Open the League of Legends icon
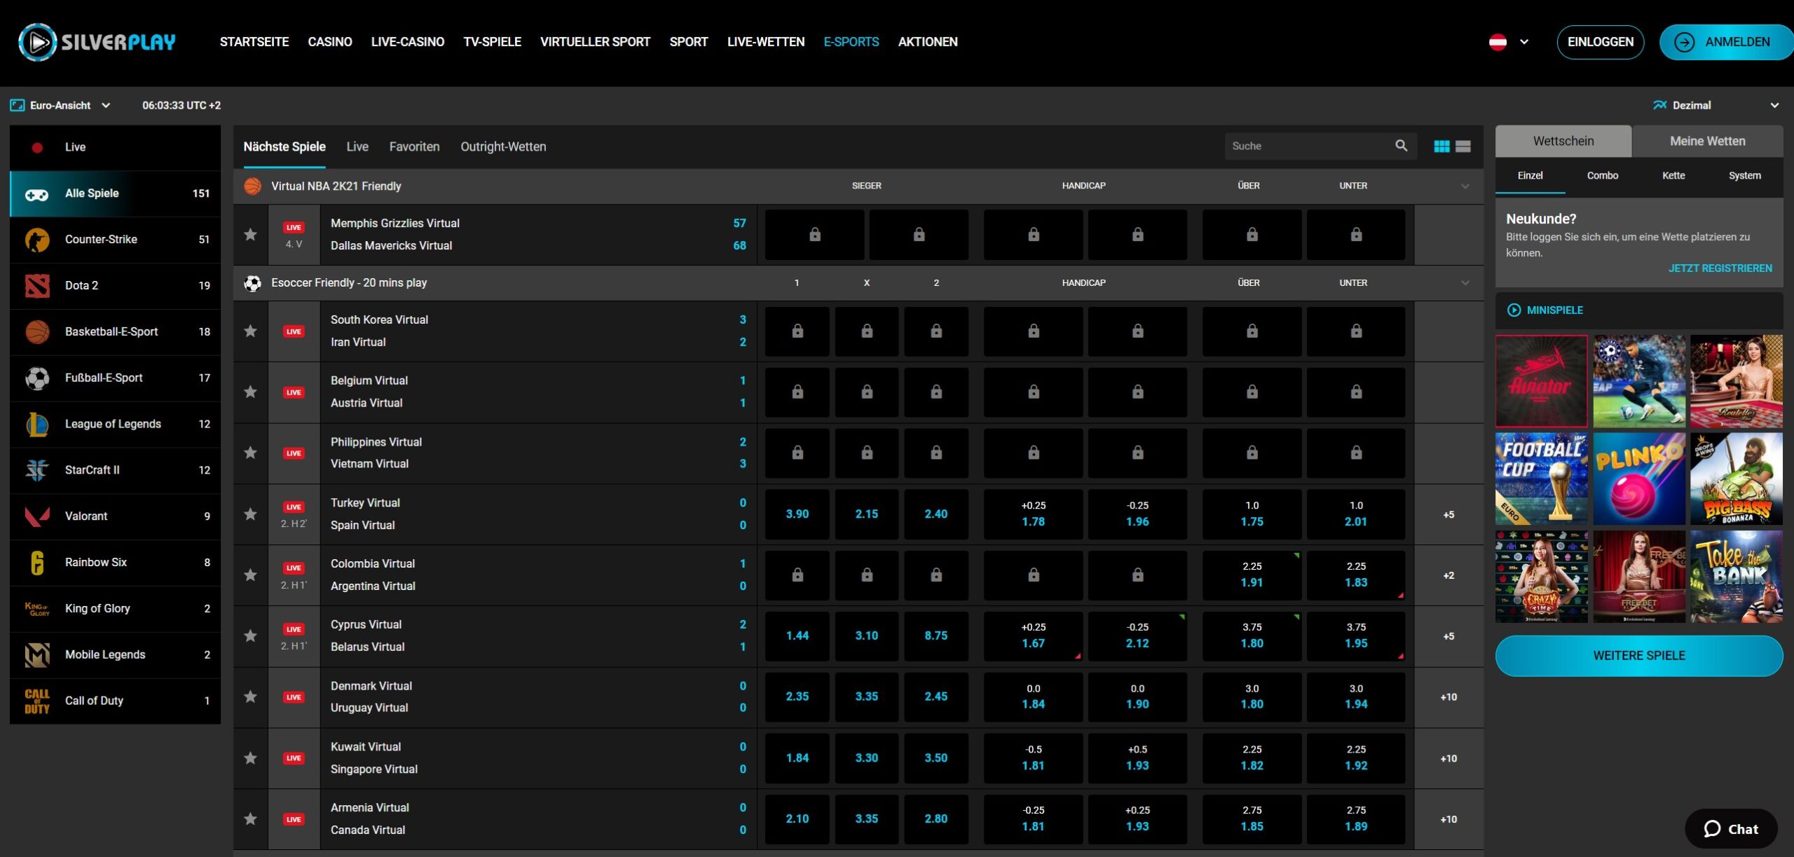The height and width of the screenshot is (857, 1794). click(x=37, y=425)
